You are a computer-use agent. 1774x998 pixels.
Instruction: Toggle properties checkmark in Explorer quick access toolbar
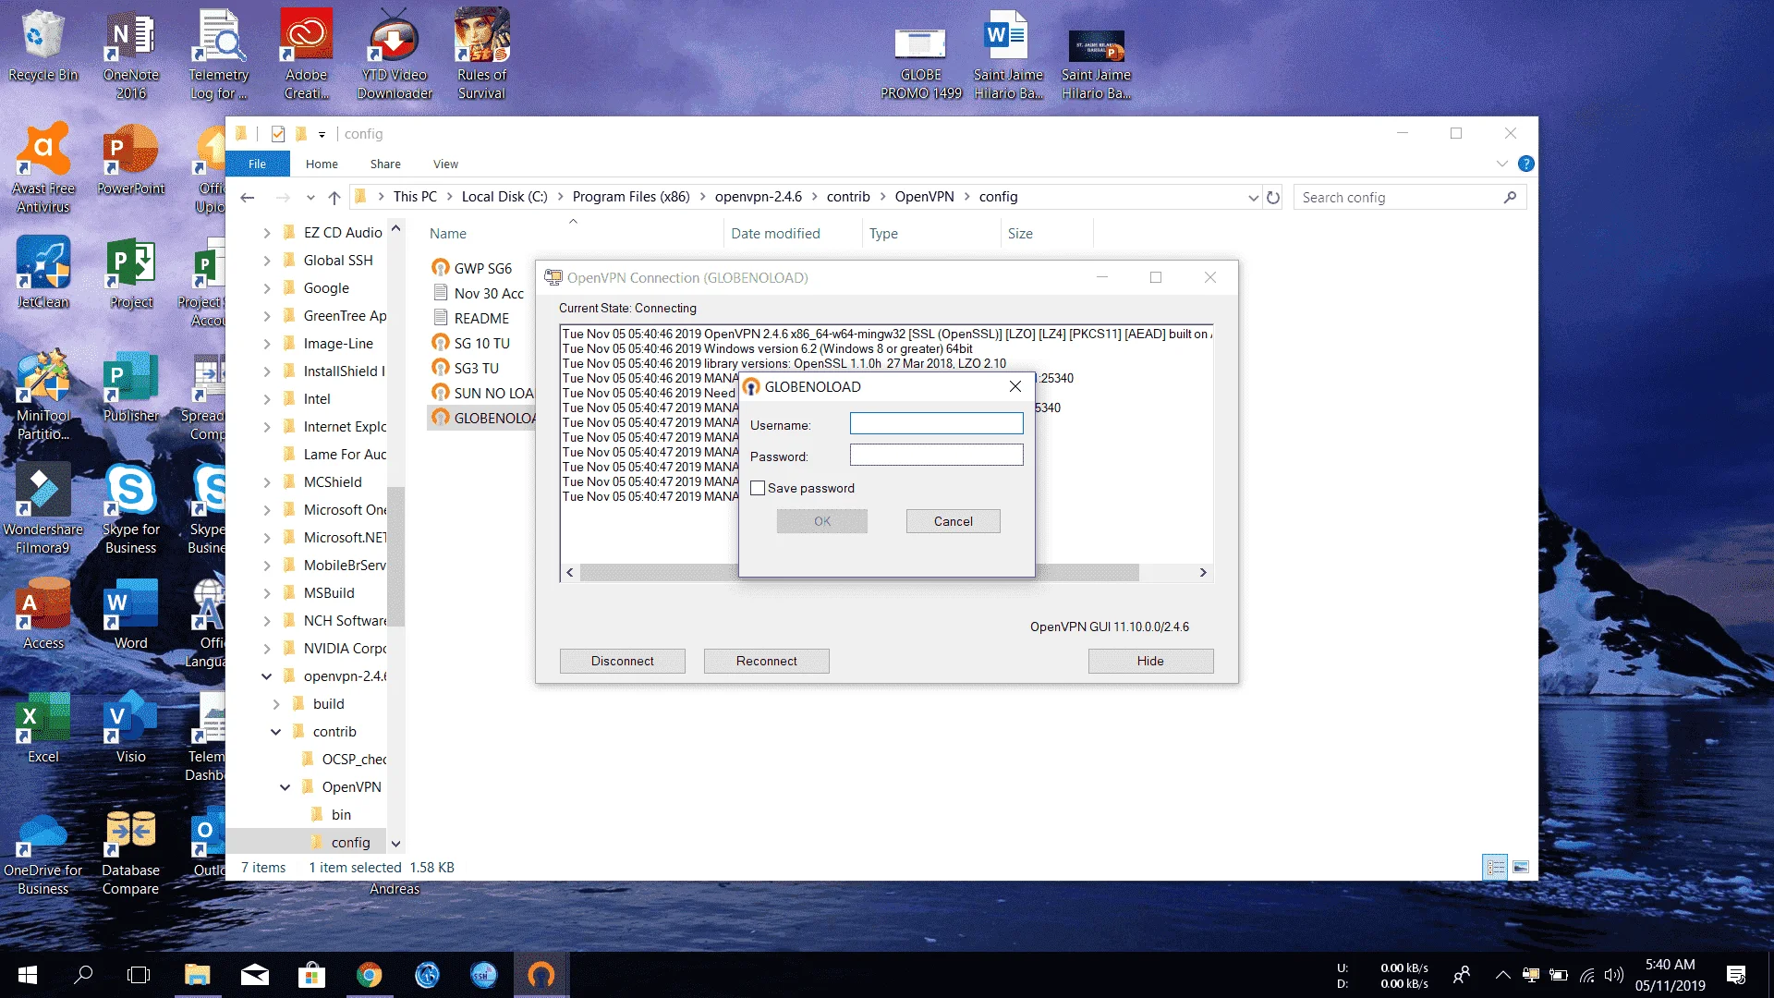[277, 134]
